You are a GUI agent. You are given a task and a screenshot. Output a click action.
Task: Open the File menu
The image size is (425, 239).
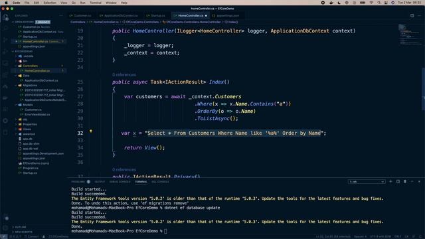(x=27, y=3)
